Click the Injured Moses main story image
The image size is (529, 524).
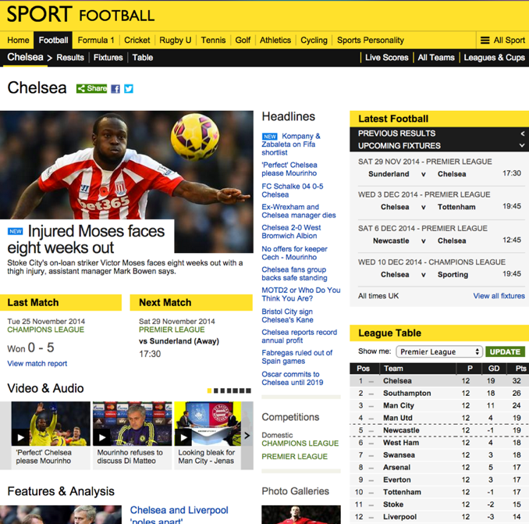(x=126, y=166)
